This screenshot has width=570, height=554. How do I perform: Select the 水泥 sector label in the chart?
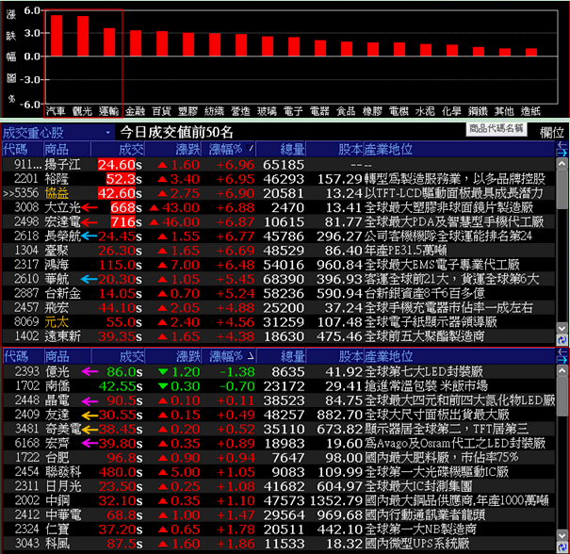click(425, 111)
